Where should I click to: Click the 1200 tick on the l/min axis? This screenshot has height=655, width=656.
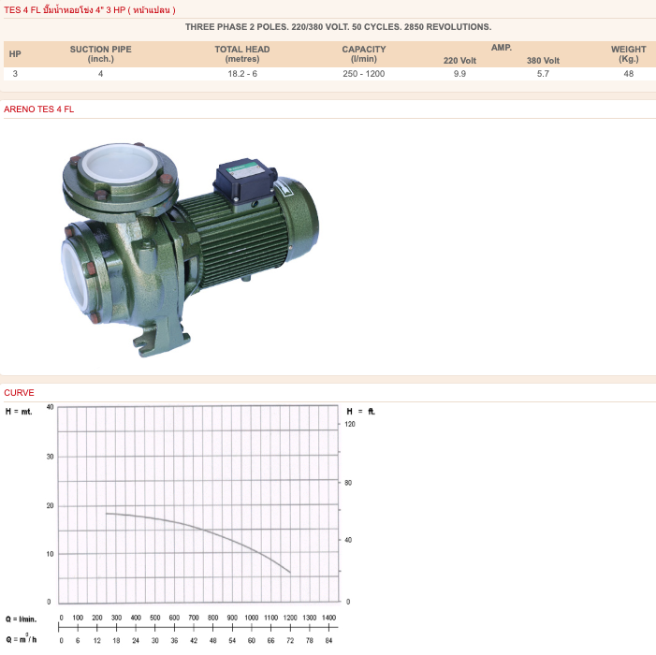coord(290,618)
